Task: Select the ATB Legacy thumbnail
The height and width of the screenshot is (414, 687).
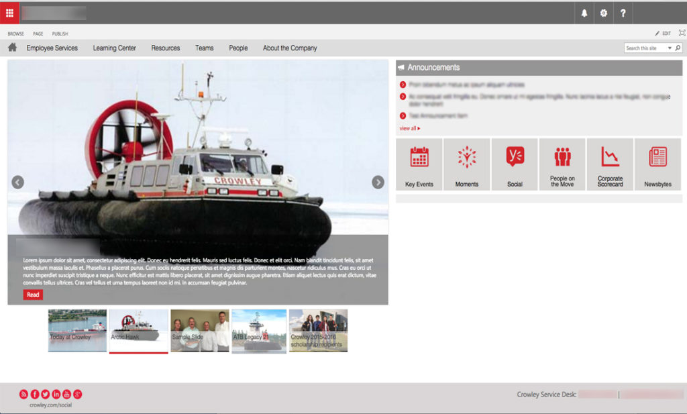Action: (260, 330)
